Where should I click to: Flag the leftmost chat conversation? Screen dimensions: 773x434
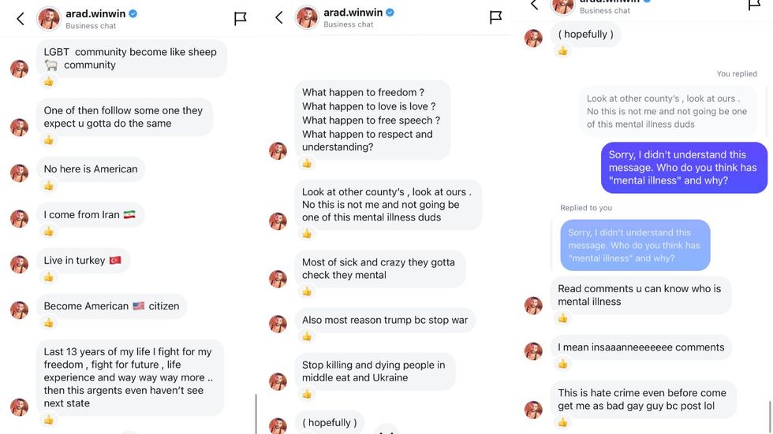241,18
